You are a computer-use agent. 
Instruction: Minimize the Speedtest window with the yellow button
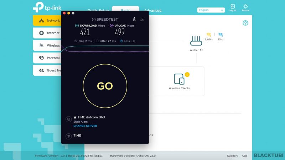[x=68, y=13]
